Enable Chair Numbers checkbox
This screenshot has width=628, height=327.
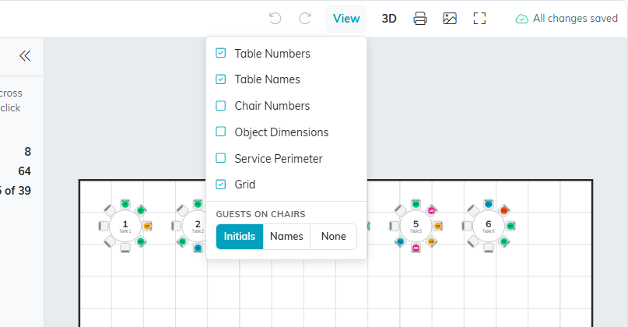(221, 105)
